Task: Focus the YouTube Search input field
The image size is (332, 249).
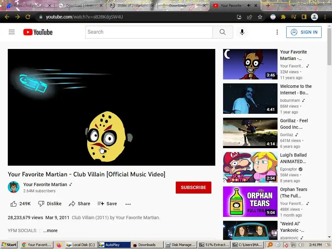Action: pos(149,32)
